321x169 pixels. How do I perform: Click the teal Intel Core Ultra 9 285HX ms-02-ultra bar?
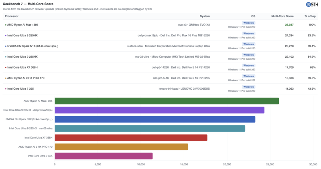tap(150, 129)
